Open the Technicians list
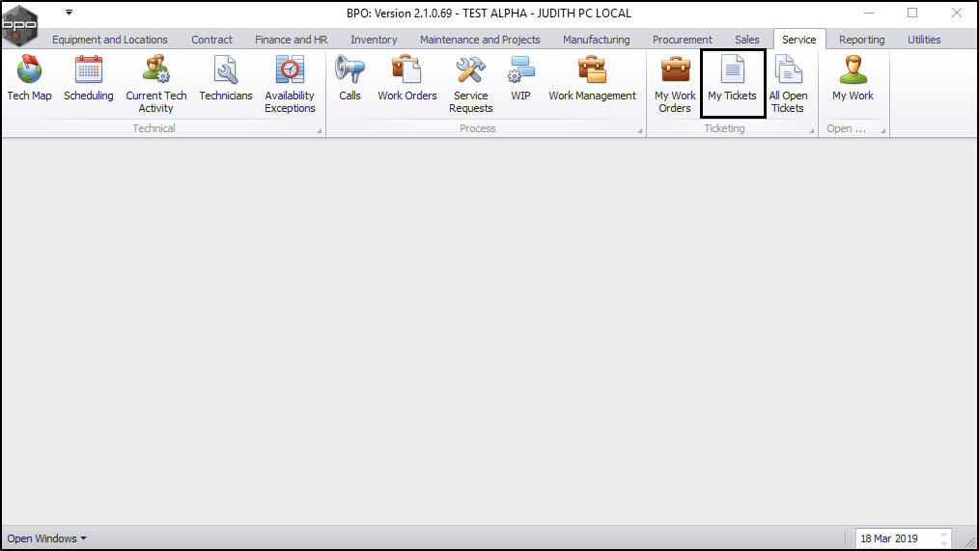The height and width of the screenshot is (551, 979). [x=225, y=79]
